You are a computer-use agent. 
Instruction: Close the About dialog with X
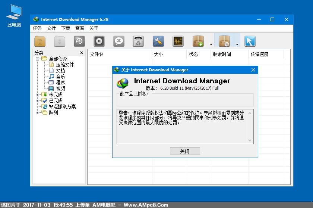(253, 70)
